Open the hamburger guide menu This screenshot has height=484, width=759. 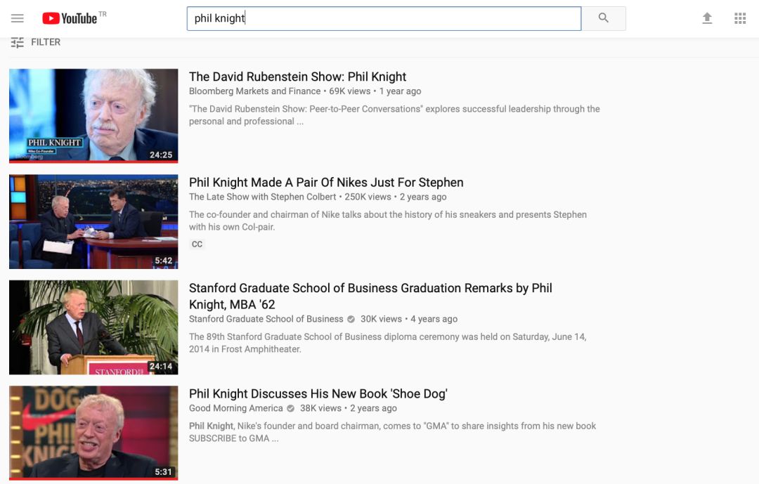[18, 18]
